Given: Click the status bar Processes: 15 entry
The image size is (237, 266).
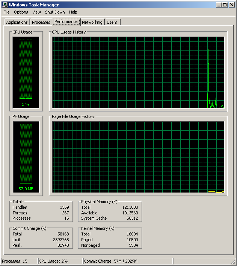Looking at the screenshot, I should click(19, 261).
